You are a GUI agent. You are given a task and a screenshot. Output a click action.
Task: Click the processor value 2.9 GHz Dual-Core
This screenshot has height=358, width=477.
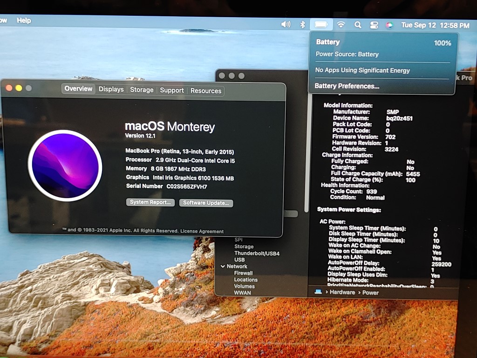[x=195, y=160]
